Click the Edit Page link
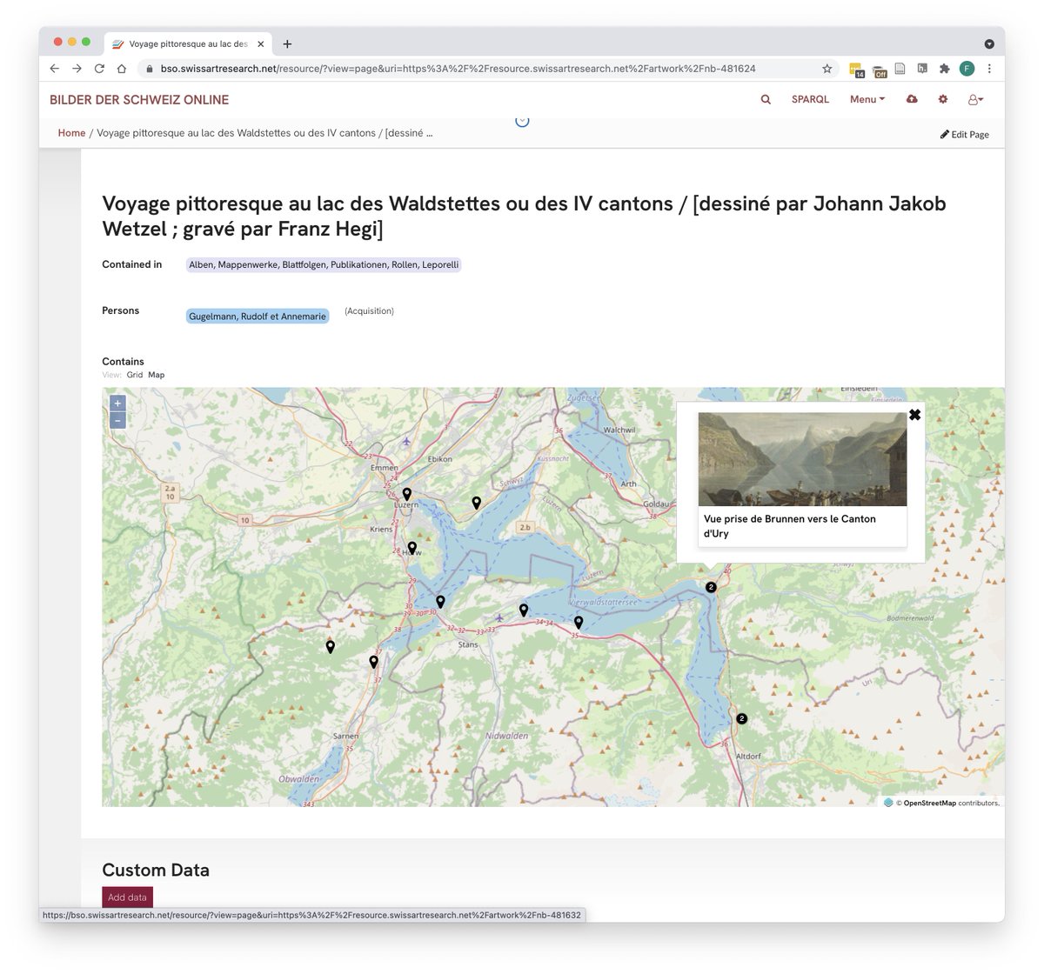 965,135
